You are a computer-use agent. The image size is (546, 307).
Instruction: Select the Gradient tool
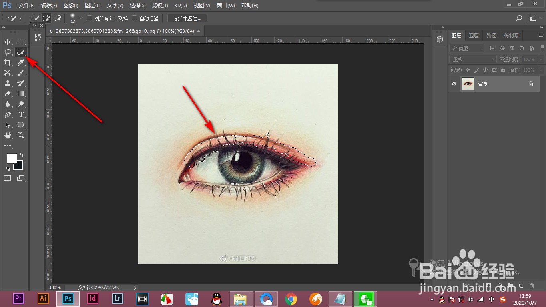tap(21, 94)
